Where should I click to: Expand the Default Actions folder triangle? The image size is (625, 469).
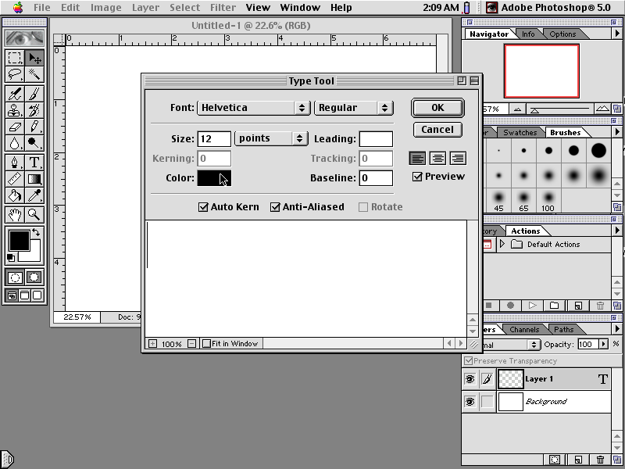[502, 244]
